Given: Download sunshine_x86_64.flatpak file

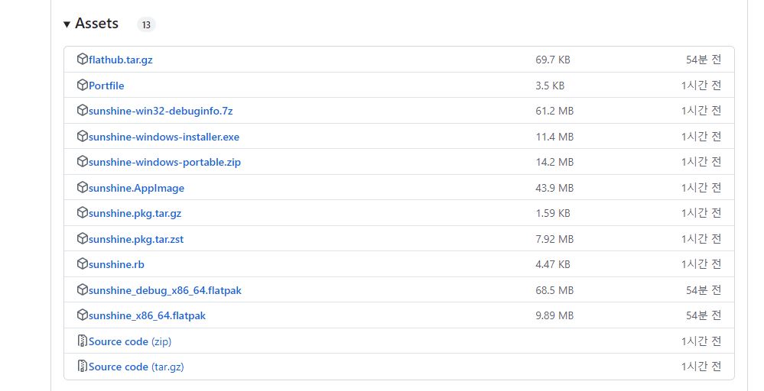Looking at the screenshot, I should [147, 315].
